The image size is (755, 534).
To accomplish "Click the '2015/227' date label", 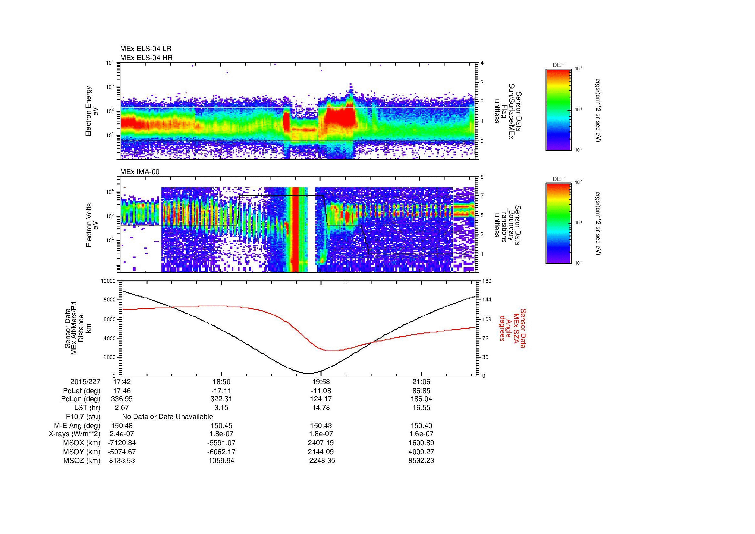I will click(85, 382).
